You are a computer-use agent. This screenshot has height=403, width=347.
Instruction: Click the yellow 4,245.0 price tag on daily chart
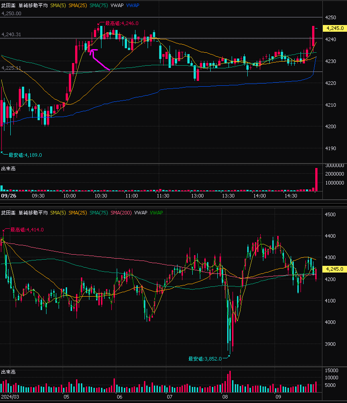pos(334,269)
